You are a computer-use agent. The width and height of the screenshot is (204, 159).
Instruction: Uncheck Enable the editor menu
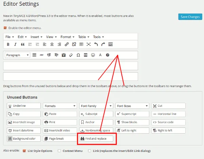(5, 28)
